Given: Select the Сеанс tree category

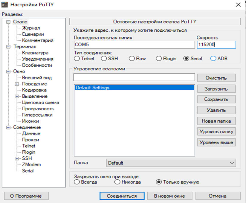Looking at the screenshot, I should 20,22.
